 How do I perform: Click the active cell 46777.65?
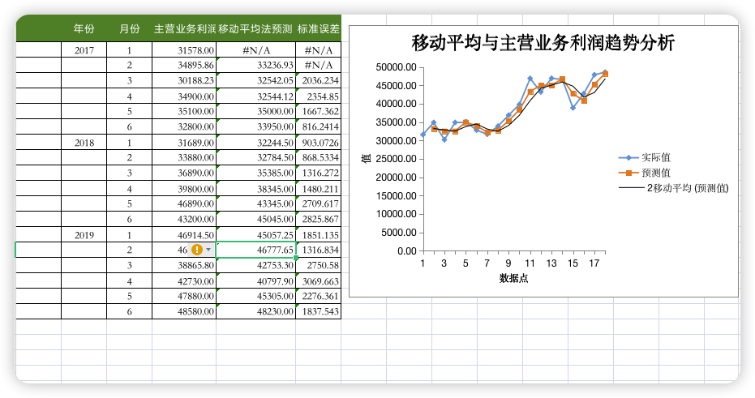click(x=255, y=250)
